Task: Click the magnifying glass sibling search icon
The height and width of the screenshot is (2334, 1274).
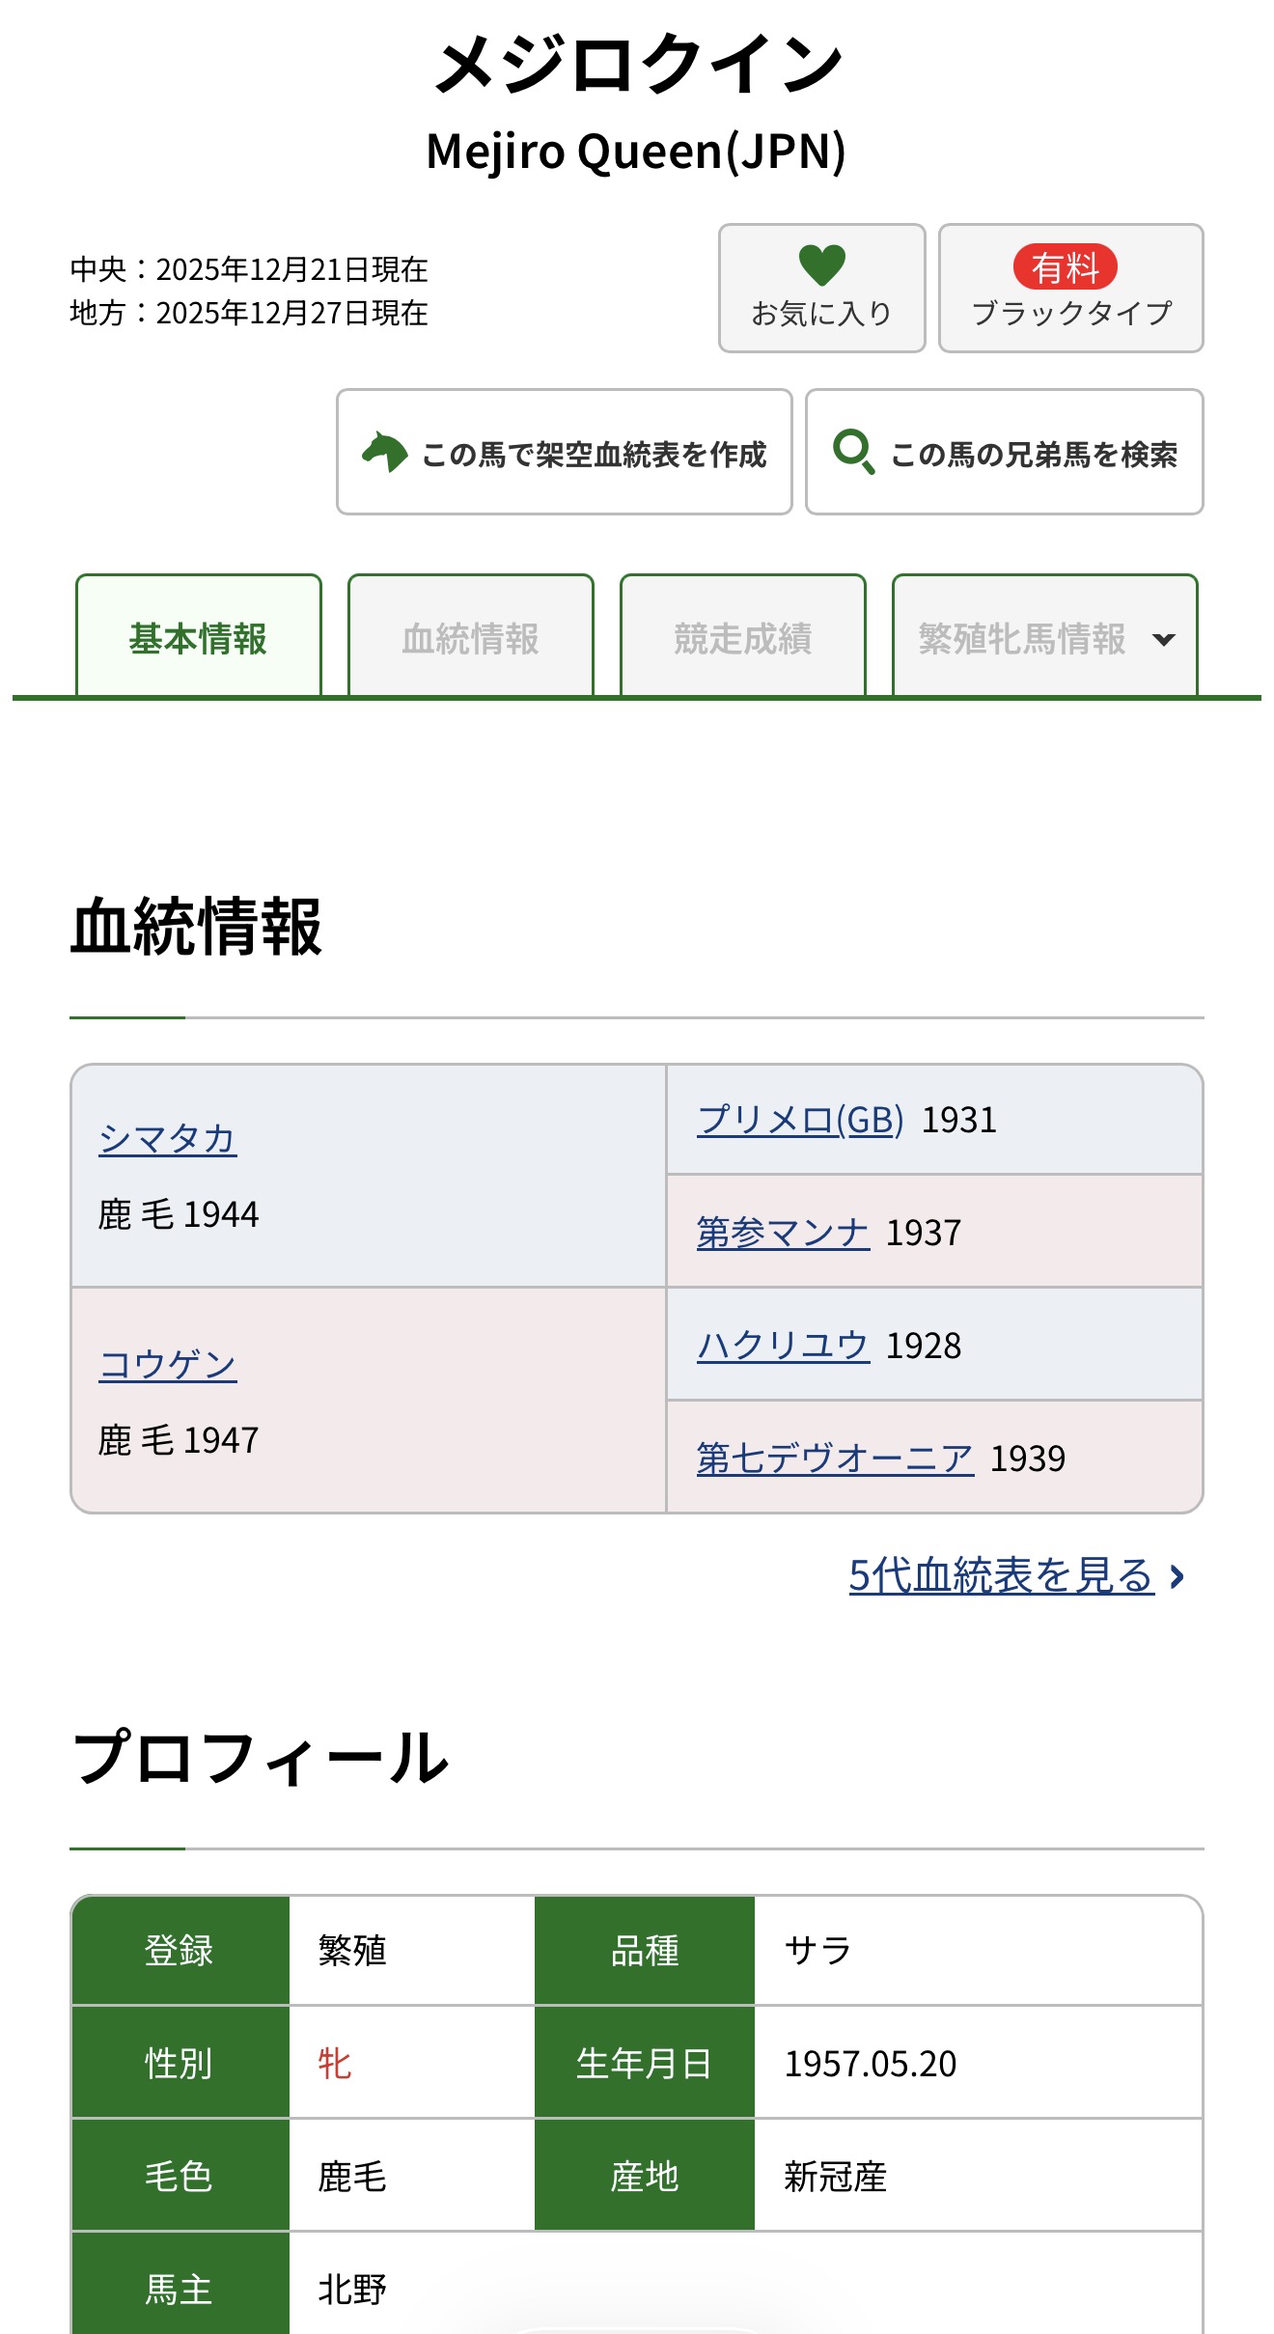Action: 854,452
